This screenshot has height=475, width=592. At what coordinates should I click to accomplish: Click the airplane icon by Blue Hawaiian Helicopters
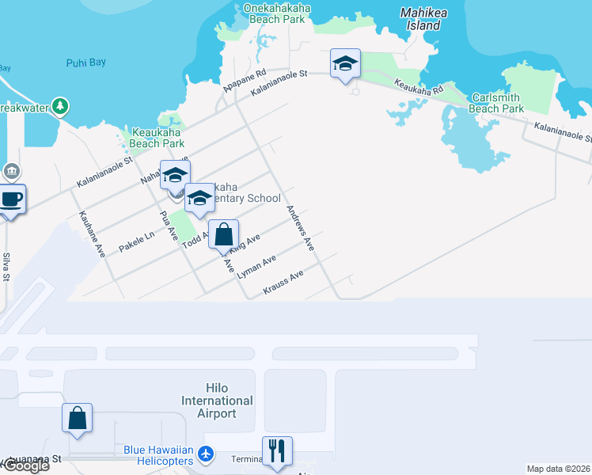[x=206, y=454]
